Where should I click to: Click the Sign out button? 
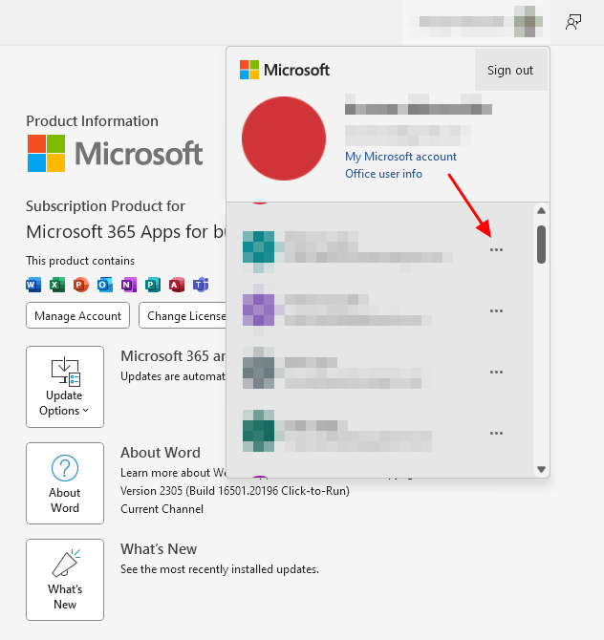click(x=511, y=70)
